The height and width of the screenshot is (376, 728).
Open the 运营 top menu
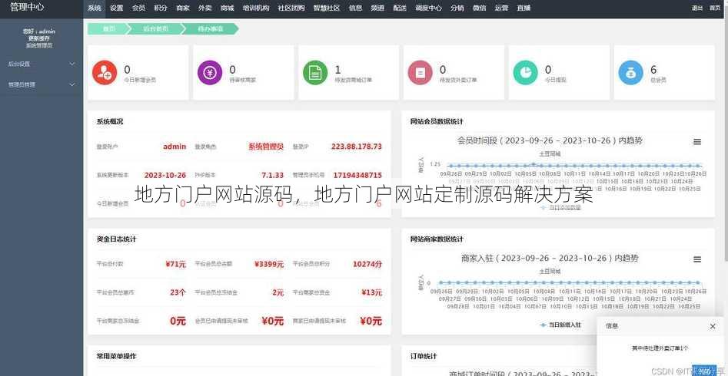pos(501,8)
